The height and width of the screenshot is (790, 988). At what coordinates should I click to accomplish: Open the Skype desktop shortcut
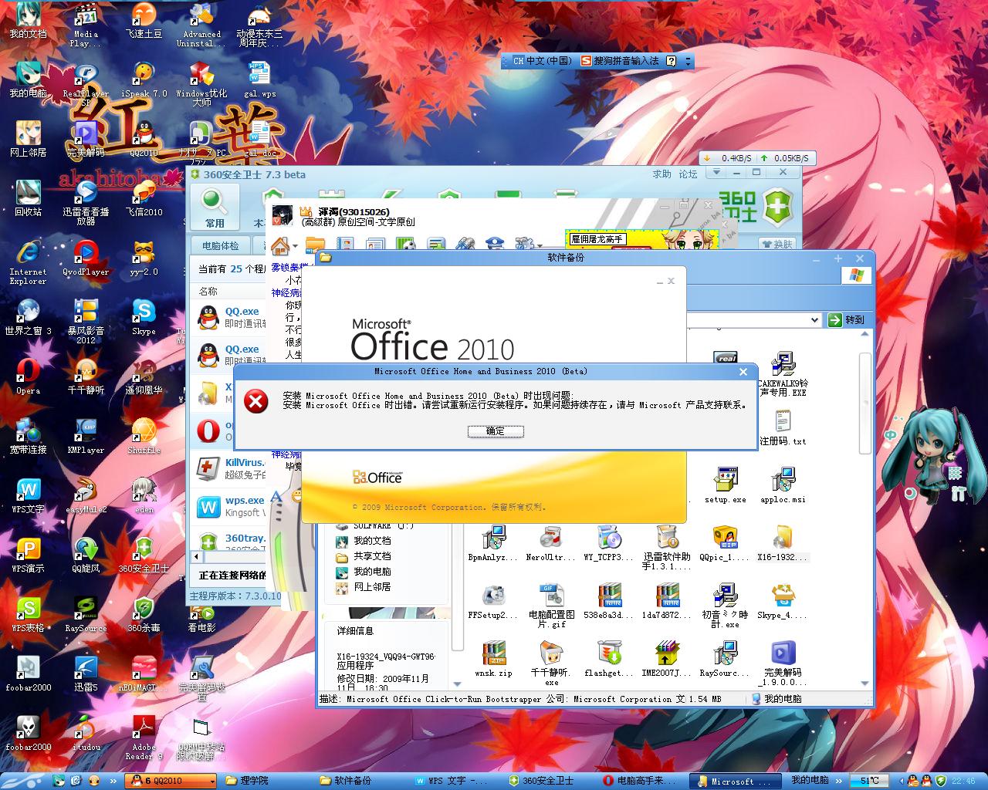pos(144,316)
